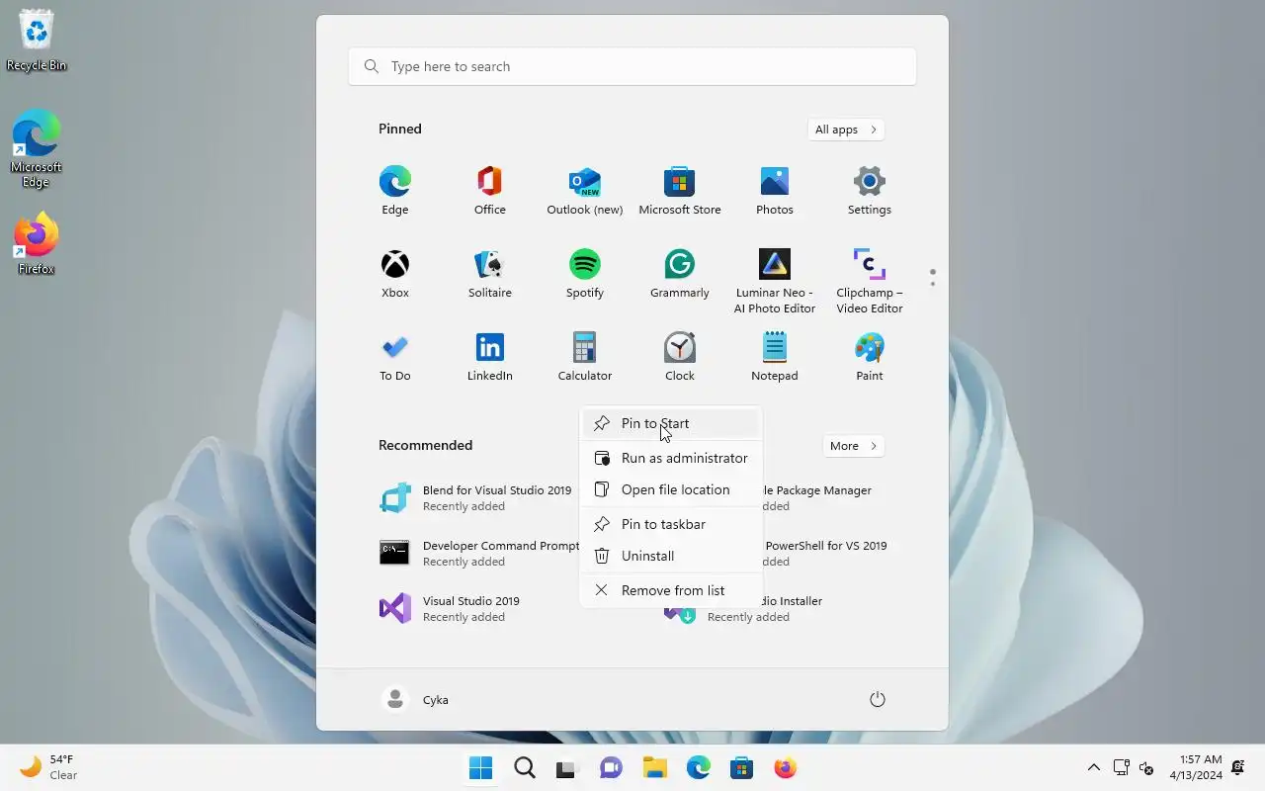Screen dimensions: 1265x791
Task: Open Paint app
Action: click(870, 357)
